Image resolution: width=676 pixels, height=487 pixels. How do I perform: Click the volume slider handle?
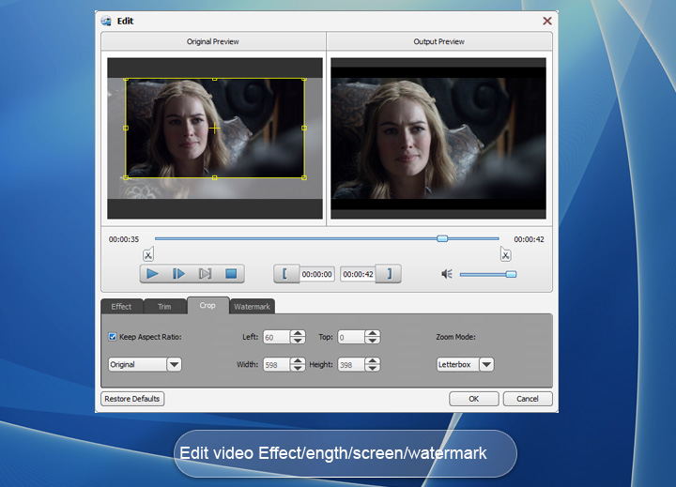coord(511,274)
